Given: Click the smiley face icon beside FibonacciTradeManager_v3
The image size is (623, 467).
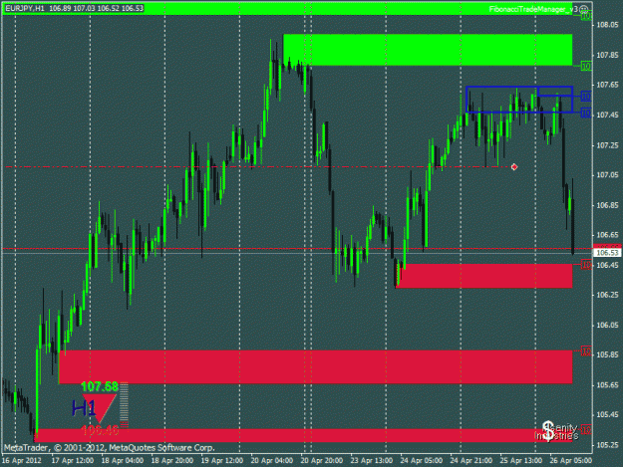Looking at the screenshot, I should 583,9.
